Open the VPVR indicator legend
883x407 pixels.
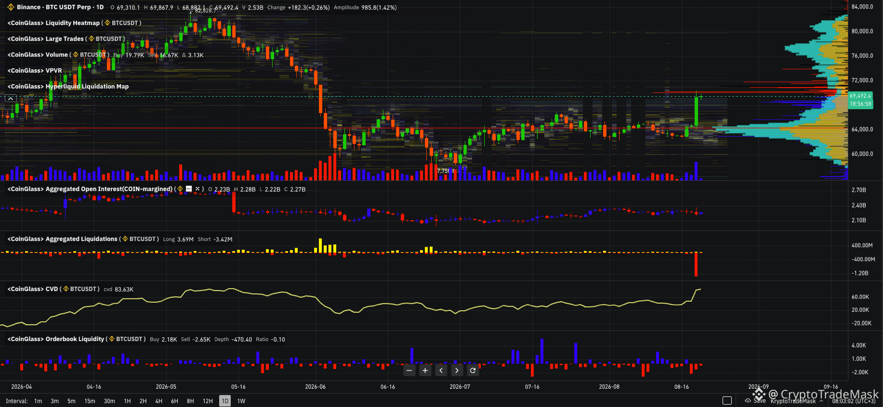coord(34,70)
